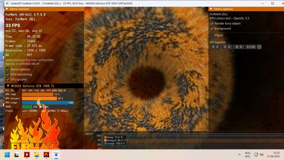
Task: Open the FurMark flame taskbar icon
Action: click(x=46, y=155)
